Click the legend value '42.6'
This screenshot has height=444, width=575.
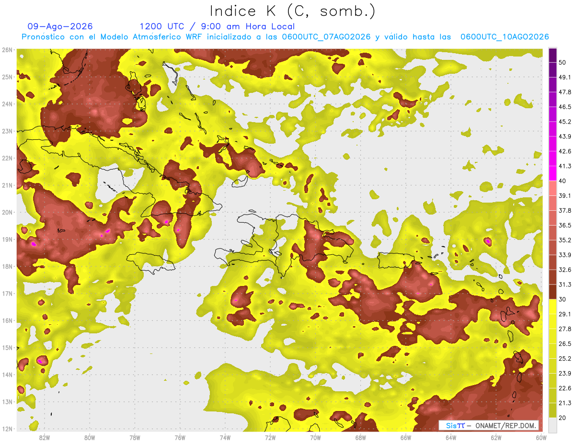click(565, 151)
